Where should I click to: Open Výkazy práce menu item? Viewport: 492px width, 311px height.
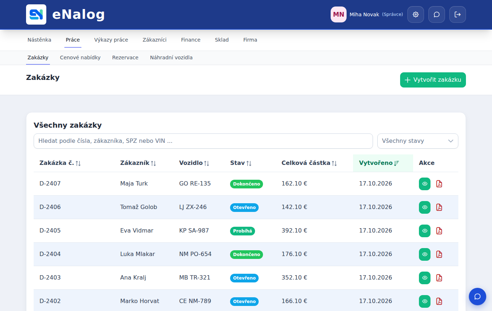point(111,40)
